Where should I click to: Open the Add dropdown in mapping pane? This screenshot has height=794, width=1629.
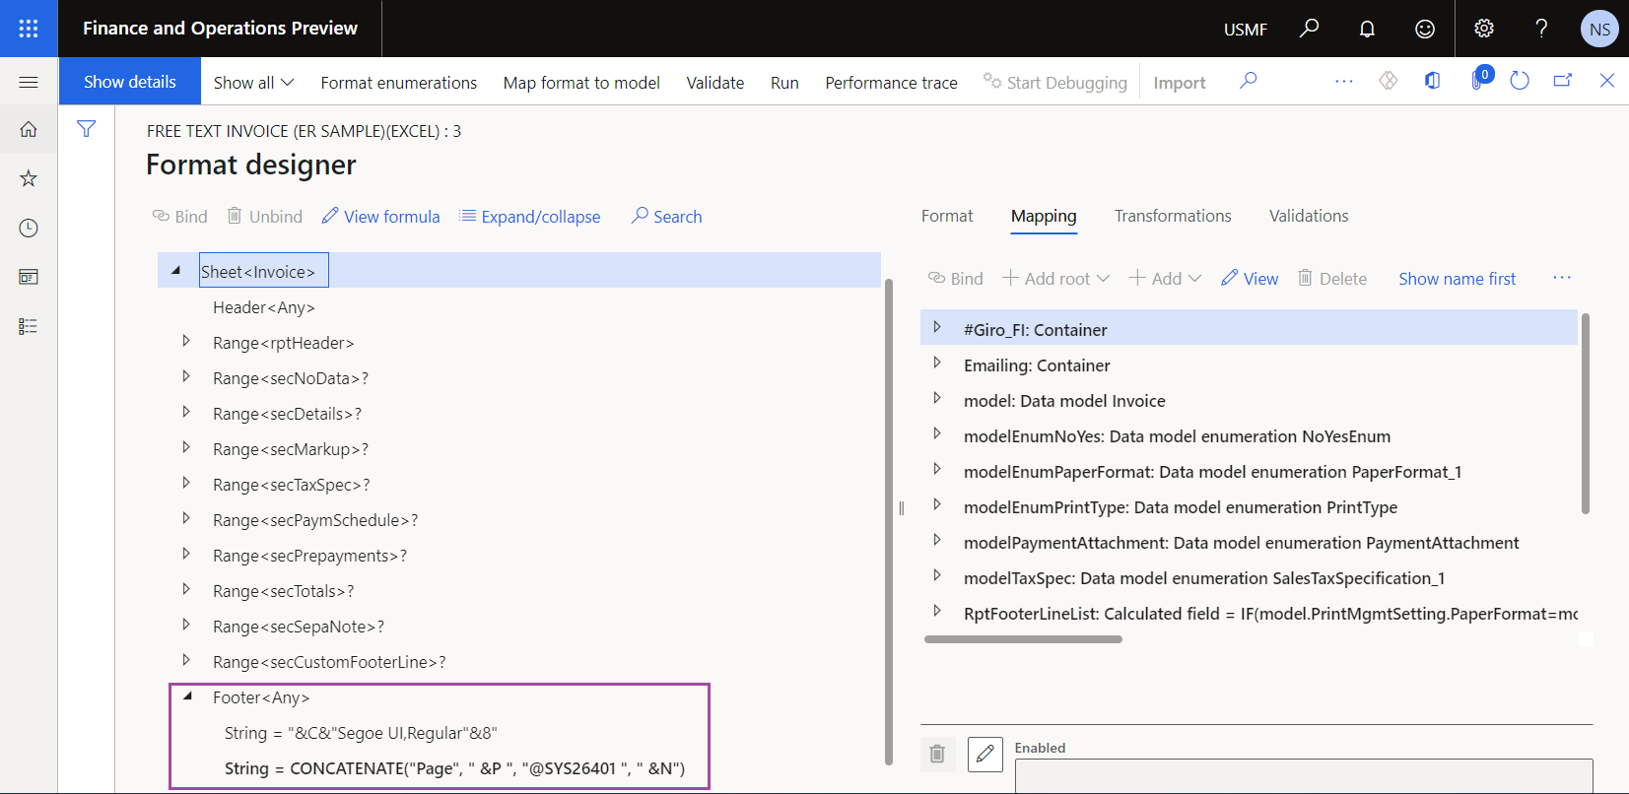tap(1165, 279)
